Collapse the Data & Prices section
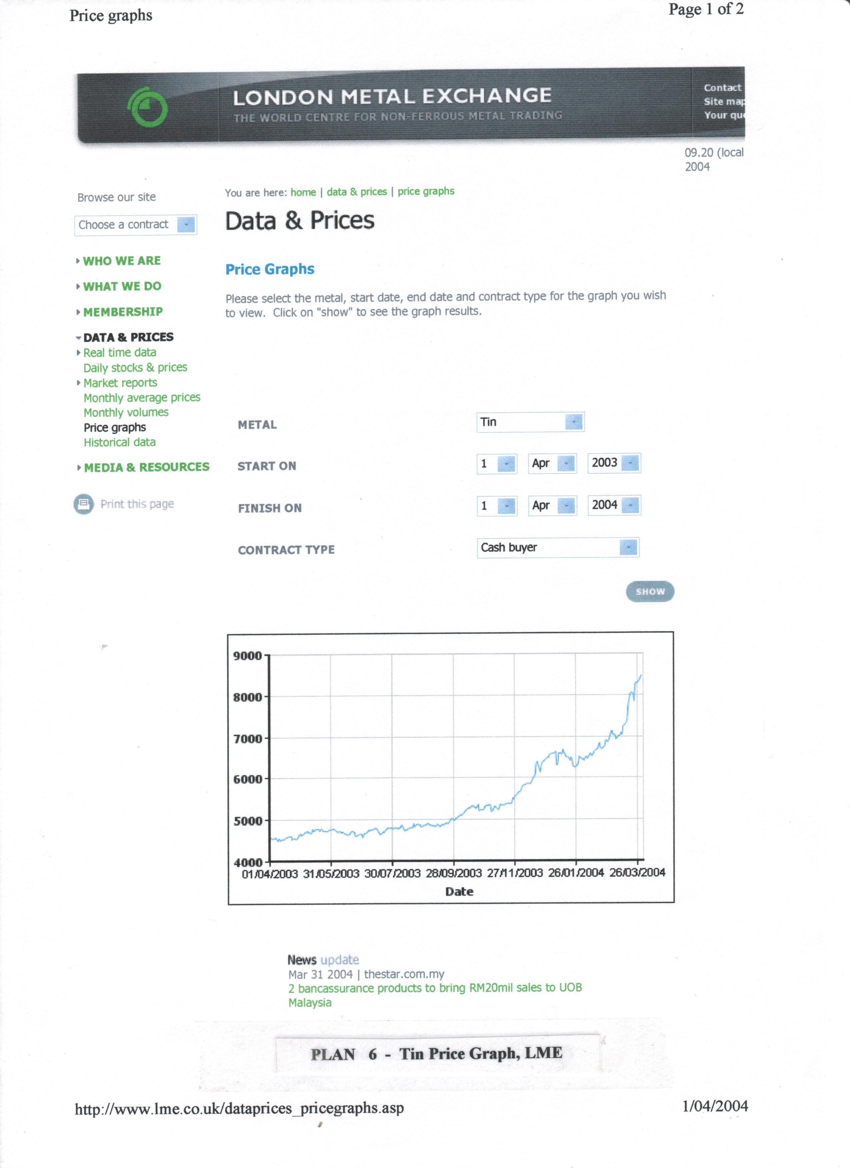Viewport: 850px width, 1168px height. click(x=78, y=338)
